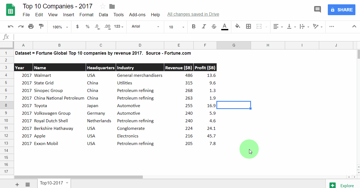Toggle Bold formatting
This screenshot has height=188, width=360.
(x=194, y=27)
